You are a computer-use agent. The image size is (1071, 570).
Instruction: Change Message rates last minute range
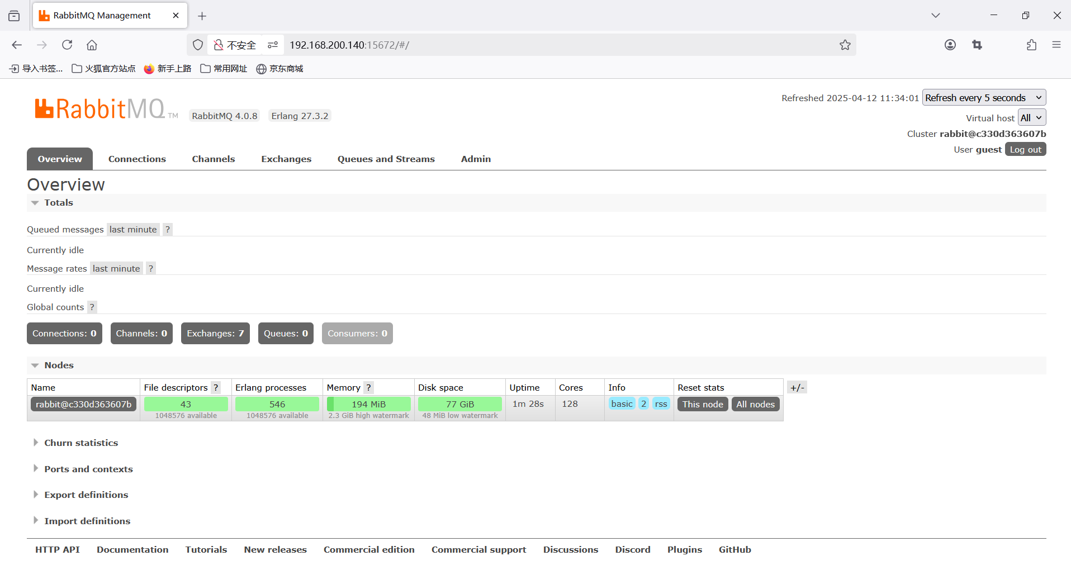click(x=116, y=268)
